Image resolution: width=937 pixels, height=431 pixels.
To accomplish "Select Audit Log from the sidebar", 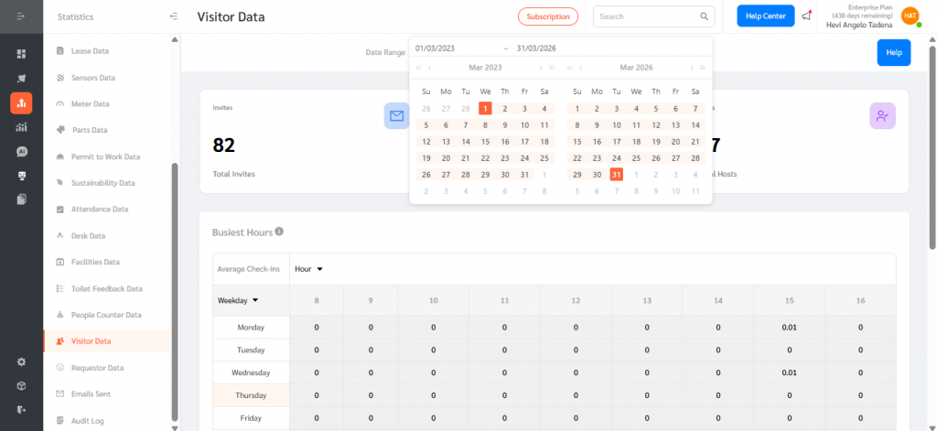I will coord(88,420).
